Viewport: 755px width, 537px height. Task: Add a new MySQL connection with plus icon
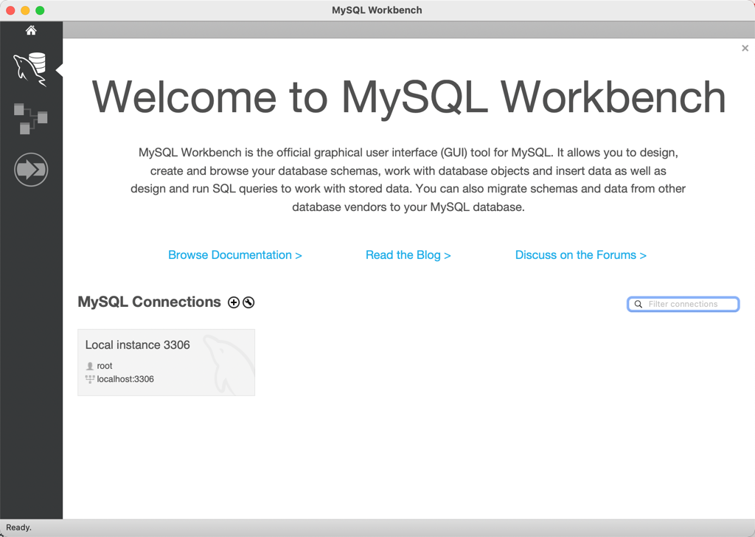(x=234, y=302)
